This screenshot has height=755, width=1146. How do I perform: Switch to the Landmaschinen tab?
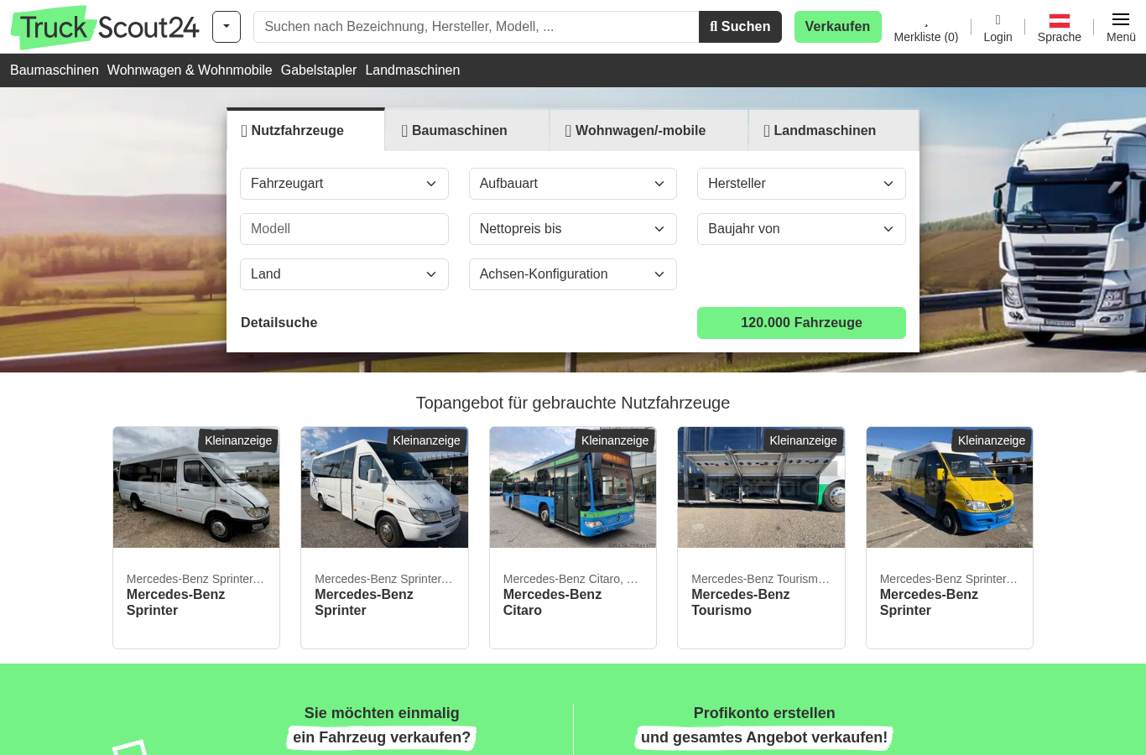[834, 131]
